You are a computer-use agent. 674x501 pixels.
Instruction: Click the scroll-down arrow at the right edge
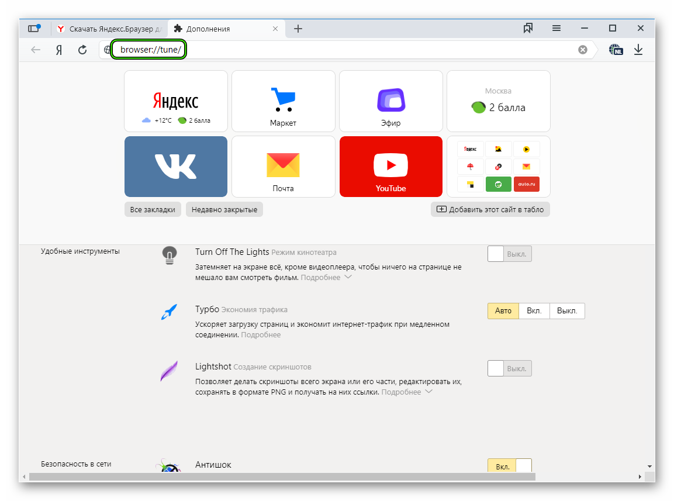(x=649, y=466)
